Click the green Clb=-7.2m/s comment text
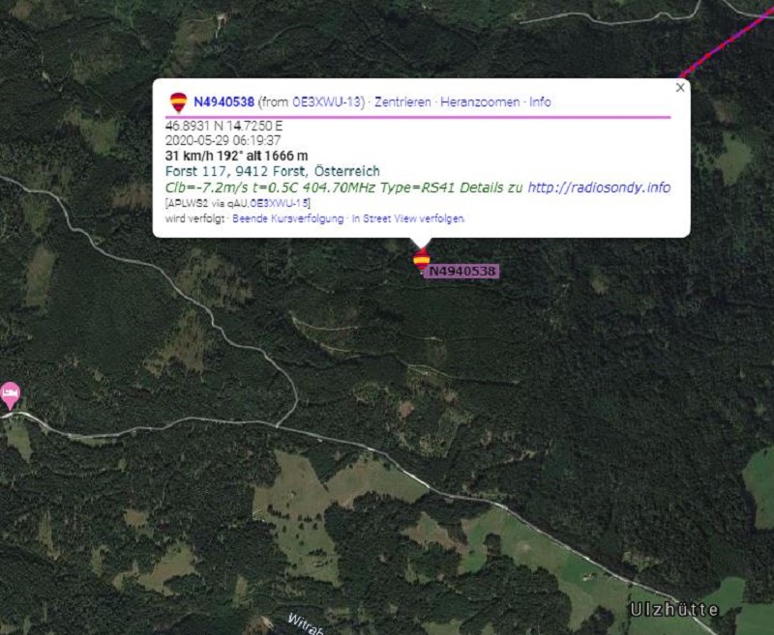774x635 pixels. pos(343,188)
